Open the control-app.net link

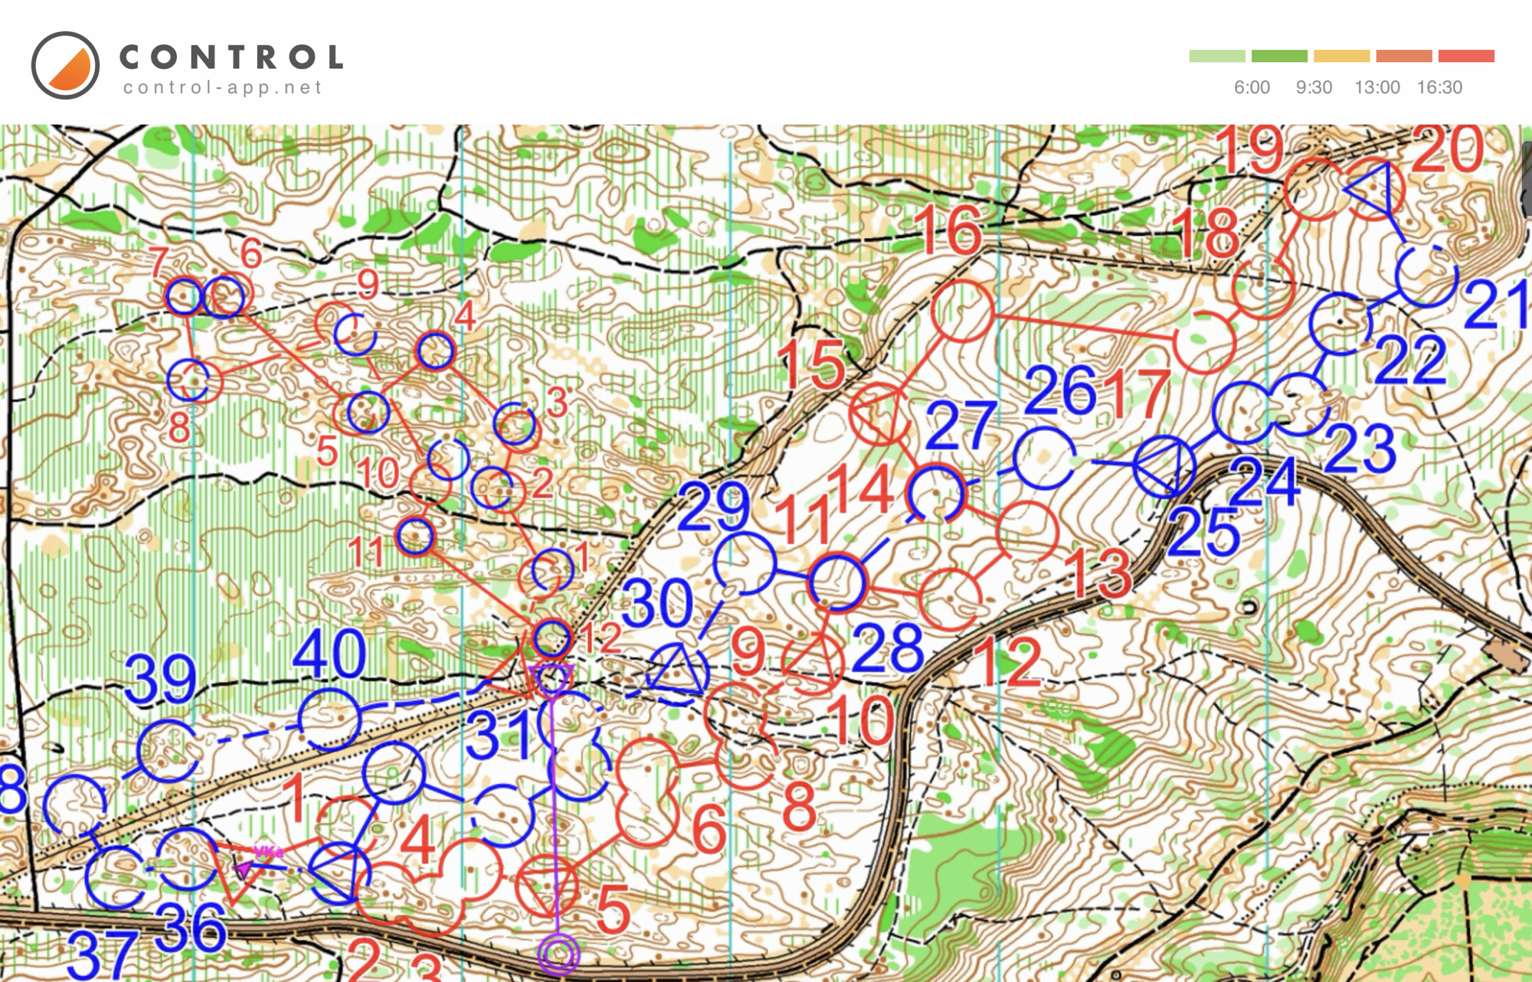coord(223,88)
